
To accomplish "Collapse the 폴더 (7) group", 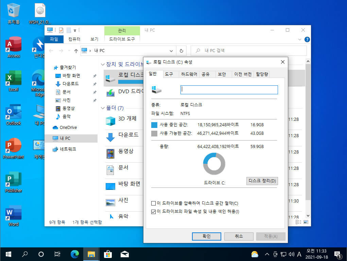I will 102,108.
